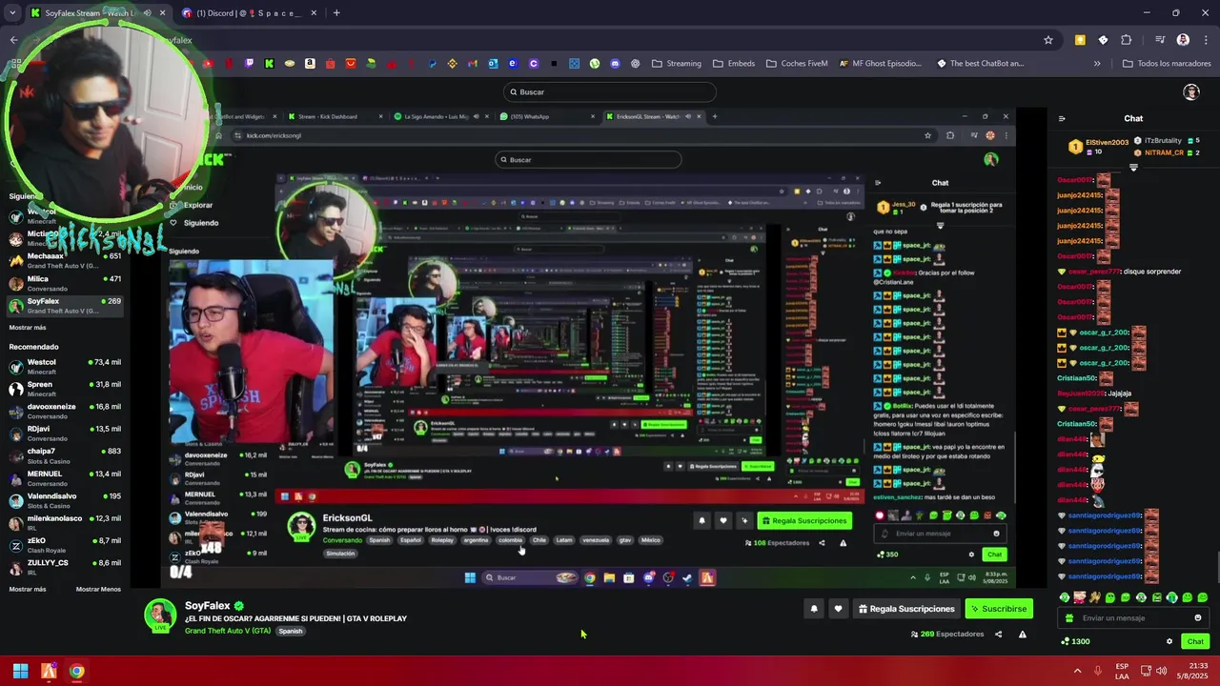Image resolution: width=1220 pixels, height=686 pixels.
Task: Open the user profile avatar on Kick header
Action: [x=1190, y=91]
